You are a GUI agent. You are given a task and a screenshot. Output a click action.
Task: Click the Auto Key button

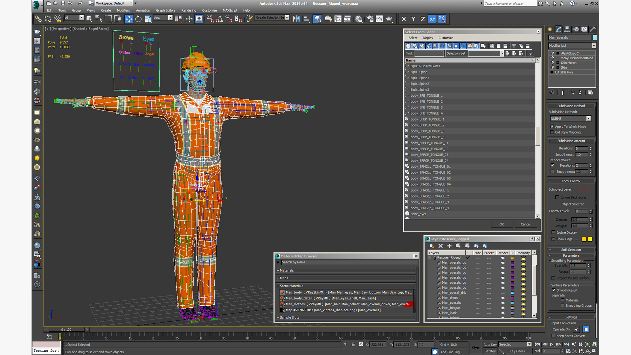click(490, 344)
